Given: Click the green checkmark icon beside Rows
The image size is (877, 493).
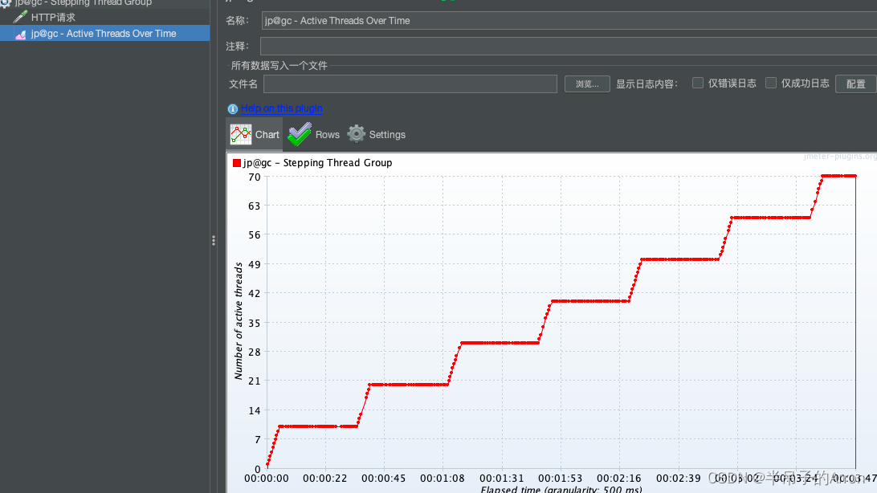Looking at the screenshot, I should coord(298,133).
